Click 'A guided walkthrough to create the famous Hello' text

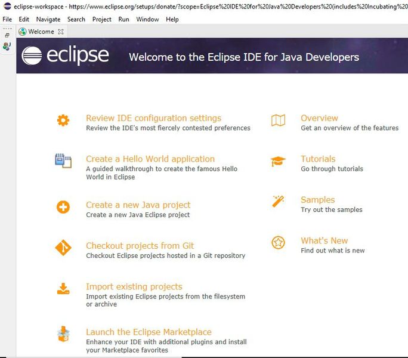click(162, 169)
